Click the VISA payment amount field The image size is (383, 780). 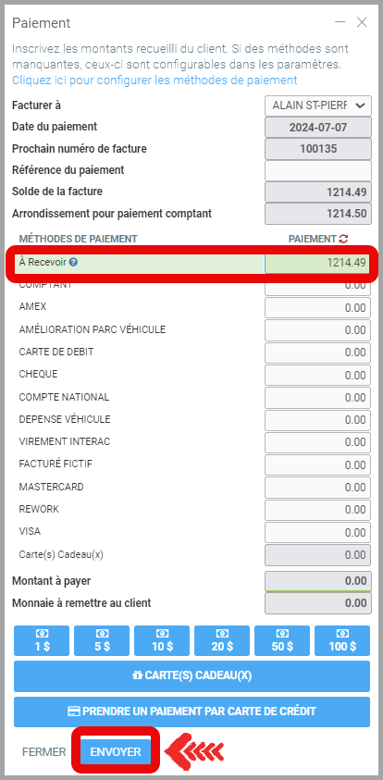(x=318, y=532)
